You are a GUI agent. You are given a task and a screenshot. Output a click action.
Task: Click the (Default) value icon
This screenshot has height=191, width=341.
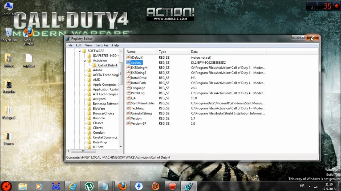click(x=128, y=58)
